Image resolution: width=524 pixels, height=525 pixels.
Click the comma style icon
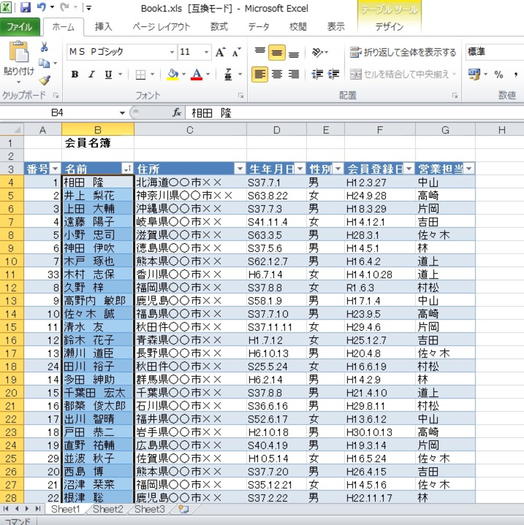516,75
